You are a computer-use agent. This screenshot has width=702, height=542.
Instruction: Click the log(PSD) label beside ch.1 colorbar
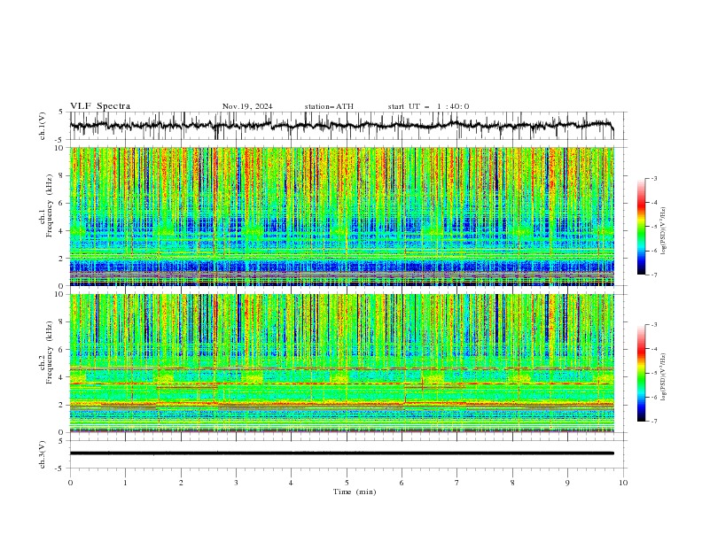(x=664, y=231)
